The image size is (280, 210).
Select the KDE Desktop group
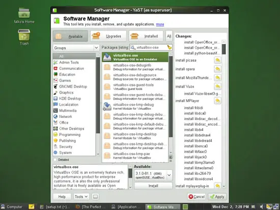point(74,99)
